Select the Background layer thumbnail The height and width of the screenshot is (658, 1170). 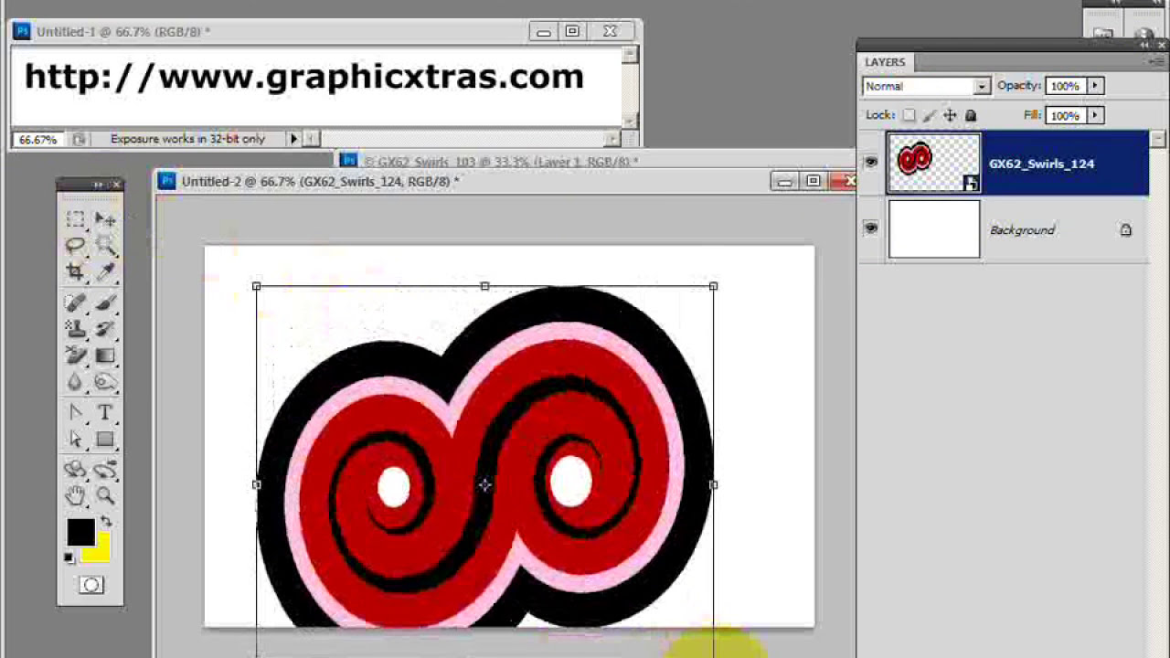[934, 229]
